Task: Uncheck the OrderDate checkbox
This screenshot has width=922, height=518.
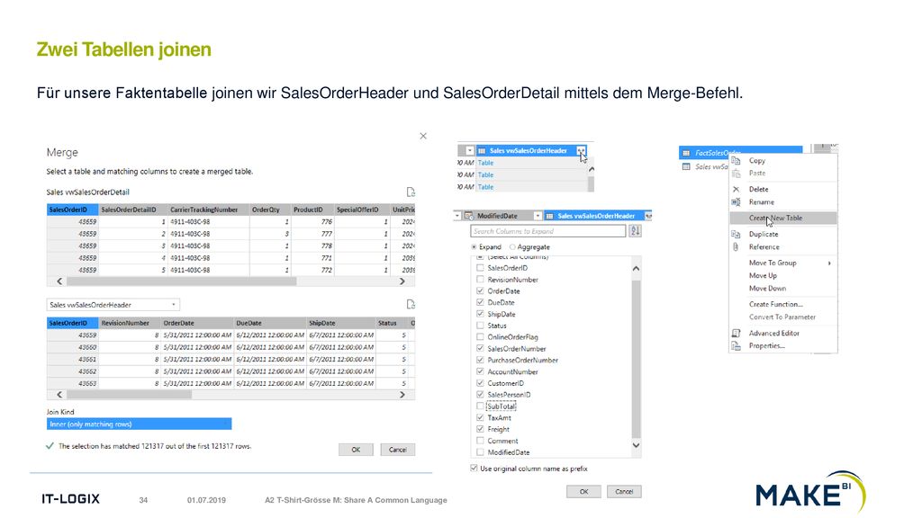Action: pos(480,290)
